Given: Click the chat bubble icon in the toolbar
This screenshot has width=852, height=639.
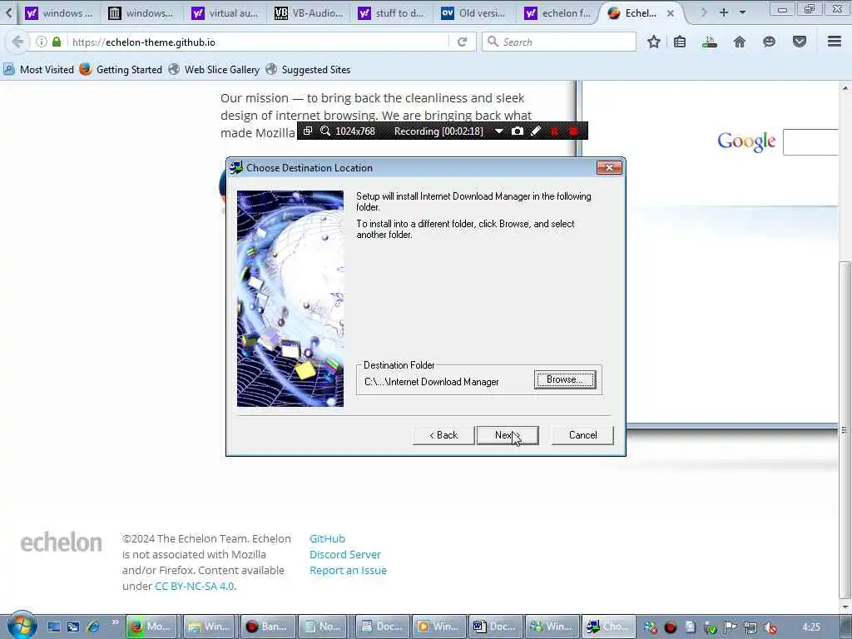Looking at the screenshot, I should 769,42.
